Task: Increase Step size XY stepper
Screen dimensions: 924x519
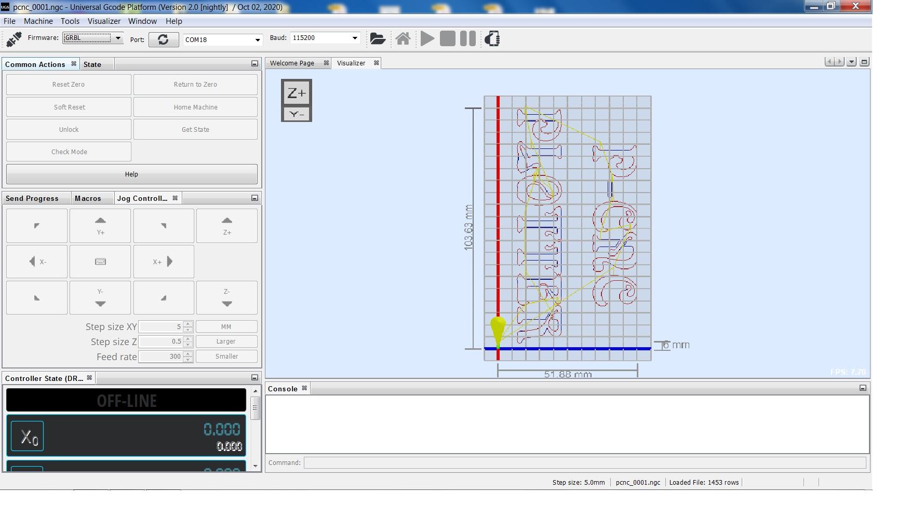Action: coord(188,324)
